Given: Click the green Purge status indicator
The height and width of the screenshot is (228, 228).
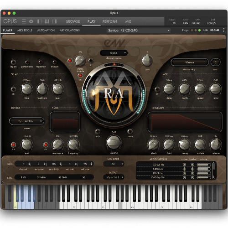Looking at the screenshot, I should (199, 30).
